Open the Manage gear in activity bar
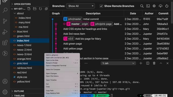 pyautogui.click(x=5, y=92)
